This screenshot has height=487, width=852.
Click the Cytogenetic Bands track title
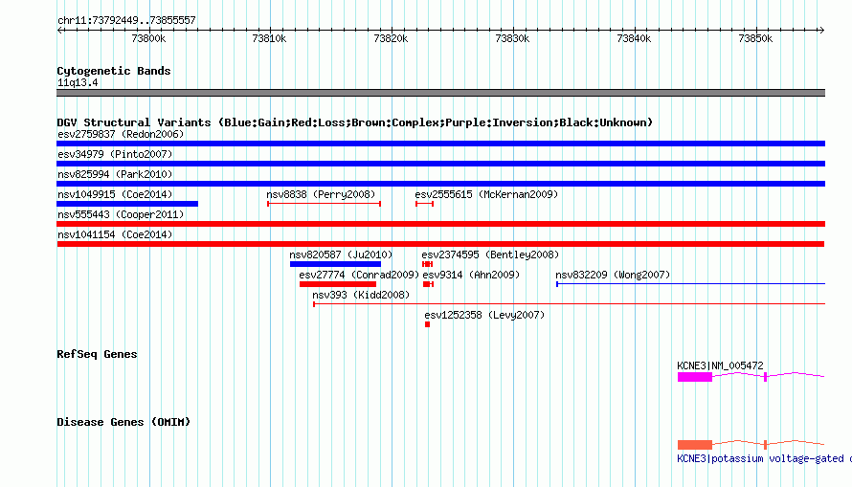114,71
